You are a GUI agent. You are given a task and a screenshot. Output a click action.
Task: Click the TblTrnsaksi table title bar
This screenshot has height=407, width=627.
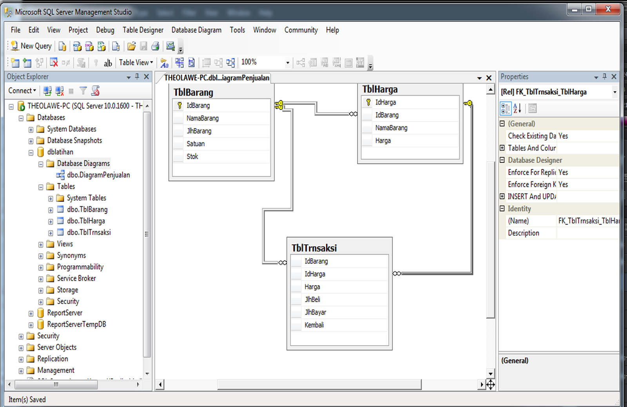pos(339,247)
